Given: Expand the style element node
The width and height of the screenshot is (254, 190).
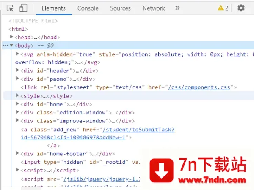Looking at the screenshot, I should click(x=17, y=95).
